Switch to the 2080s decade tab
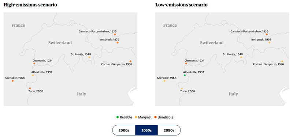The width and height of the screenshot is (293, 137). [169, 130]
